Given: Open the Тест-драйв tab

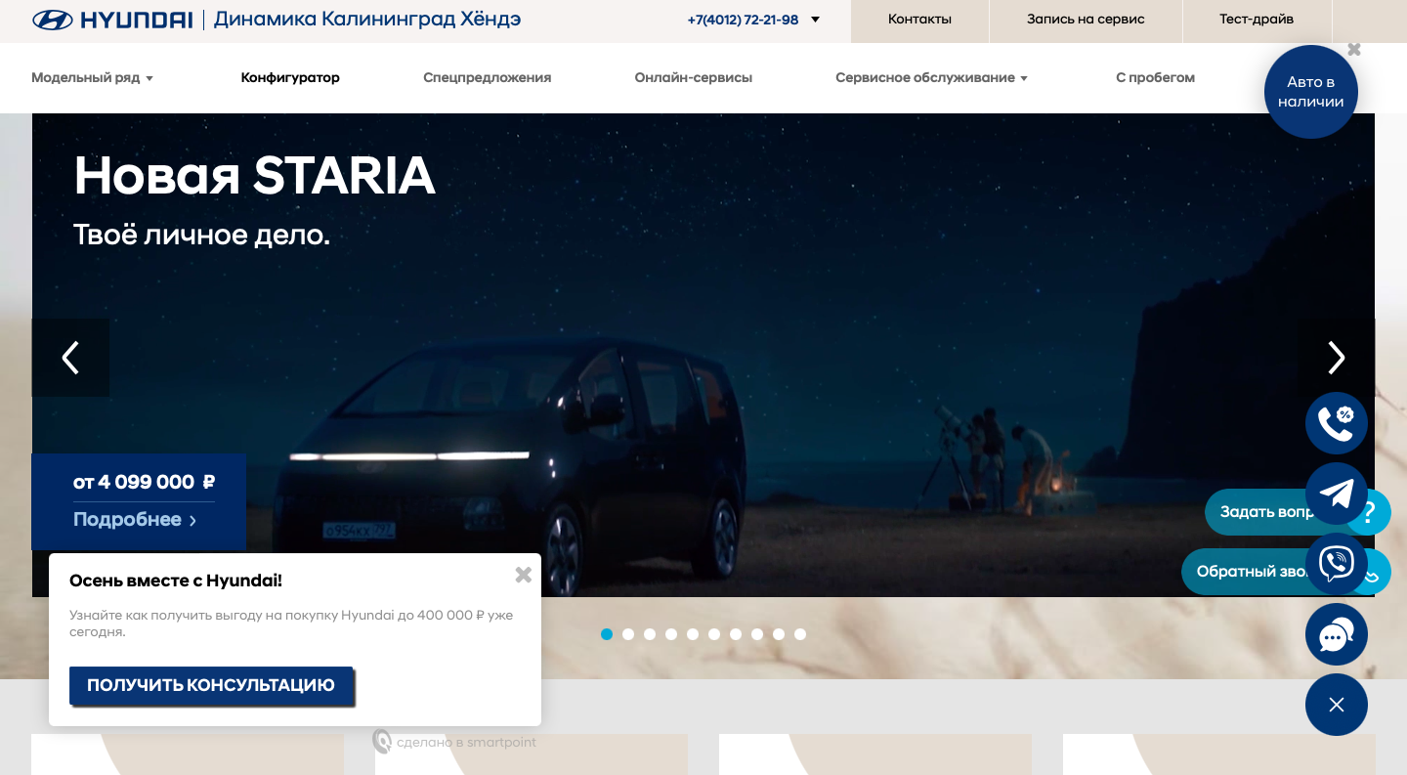Looking at the screenshot, I should 1257,20.
